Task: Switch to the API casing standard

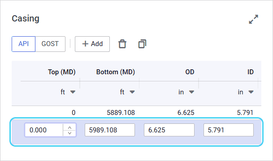Action: point(23,44)
